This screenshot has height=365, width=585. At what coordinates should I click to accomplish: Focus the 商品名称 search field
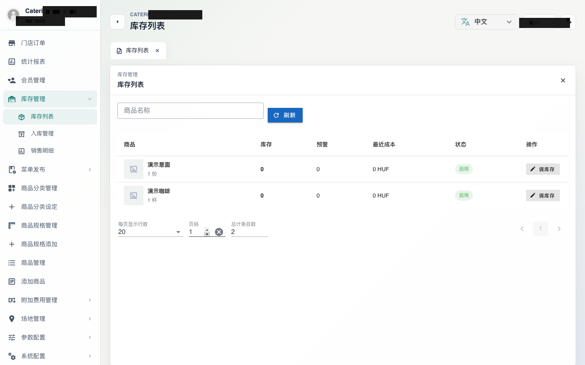(x=191, y=111)
